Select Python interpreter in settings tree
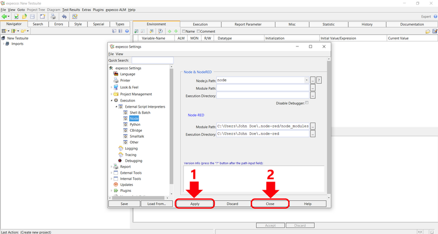The width and height of the screenshot is (438, 234). [135, 125]
